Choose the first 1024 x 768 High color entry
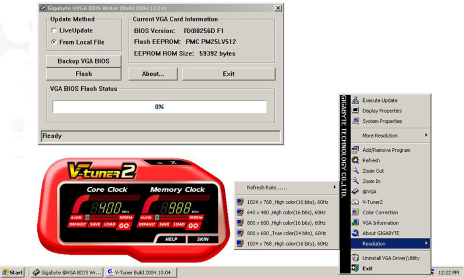The width and height of the screenshot is (464, 278). point(287,202)
